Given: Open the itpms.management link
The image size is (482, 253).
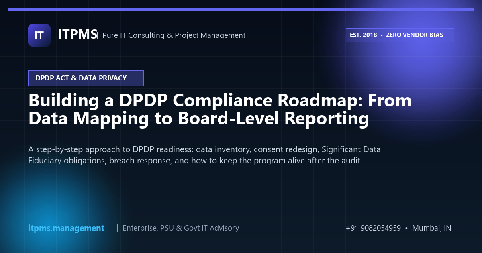Looking at the screenshot, I should click(66, 228).
